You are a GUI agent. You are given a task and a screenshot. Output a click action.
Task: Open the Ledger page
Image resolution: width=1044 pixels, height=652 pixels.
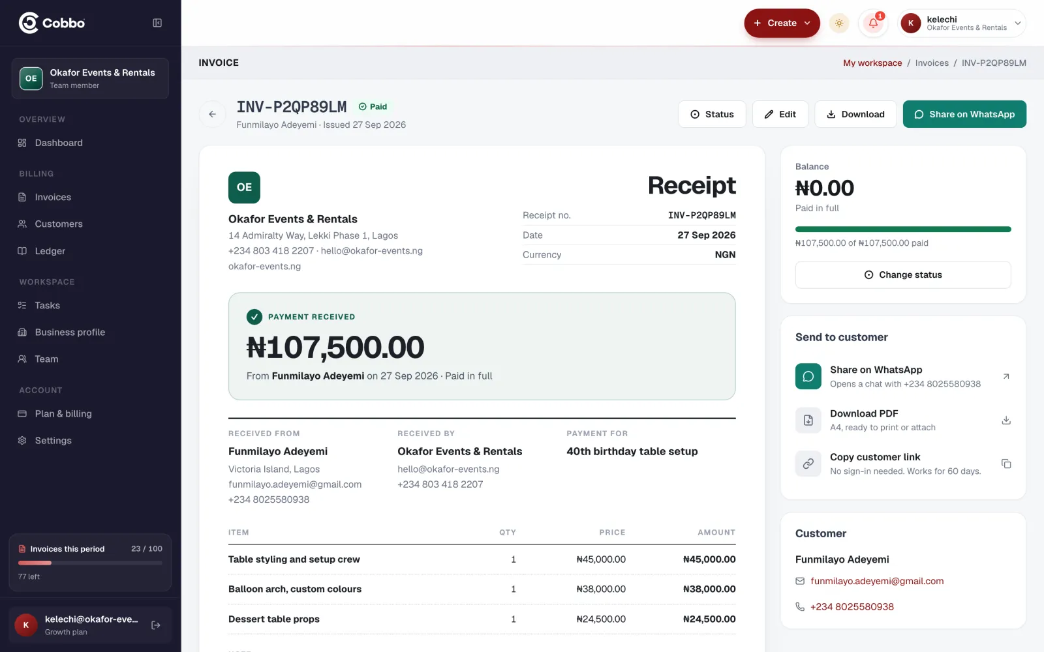[90, 251]
